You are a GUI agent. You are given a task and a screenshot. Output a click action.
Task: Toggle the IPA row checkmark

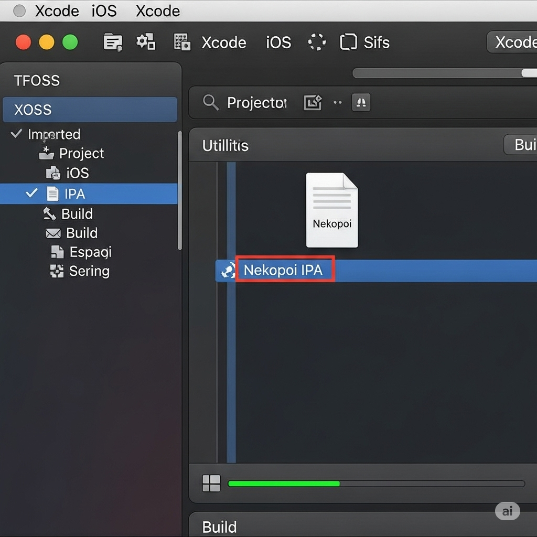tap(31, 193)
